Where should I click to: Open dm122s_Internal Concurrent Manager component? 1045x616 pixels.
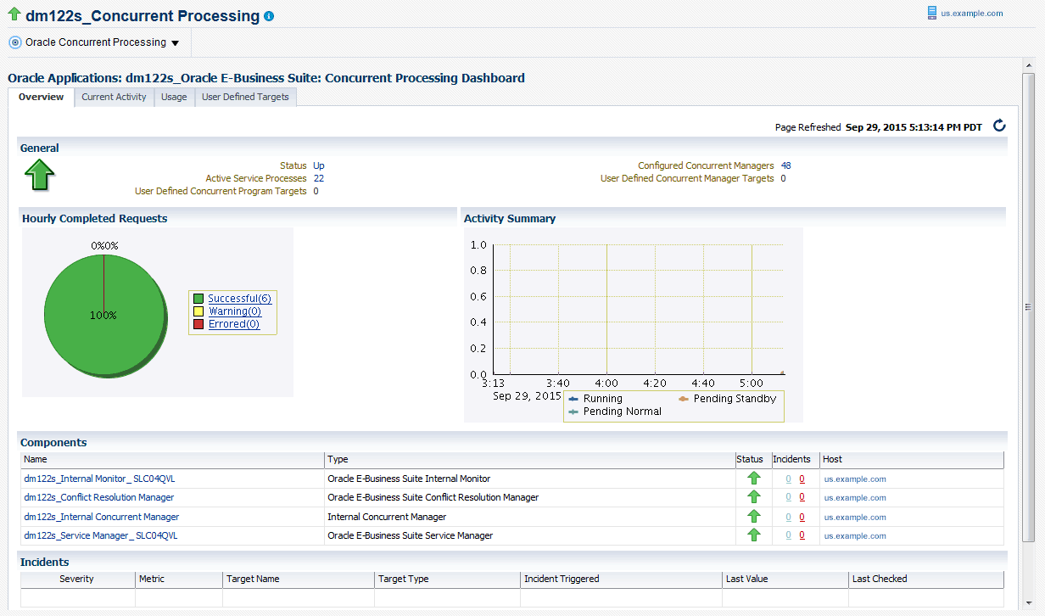click(102, 517)
